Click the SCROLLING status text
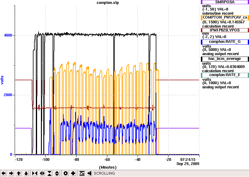249x177 pixels. tap(104, 173)
